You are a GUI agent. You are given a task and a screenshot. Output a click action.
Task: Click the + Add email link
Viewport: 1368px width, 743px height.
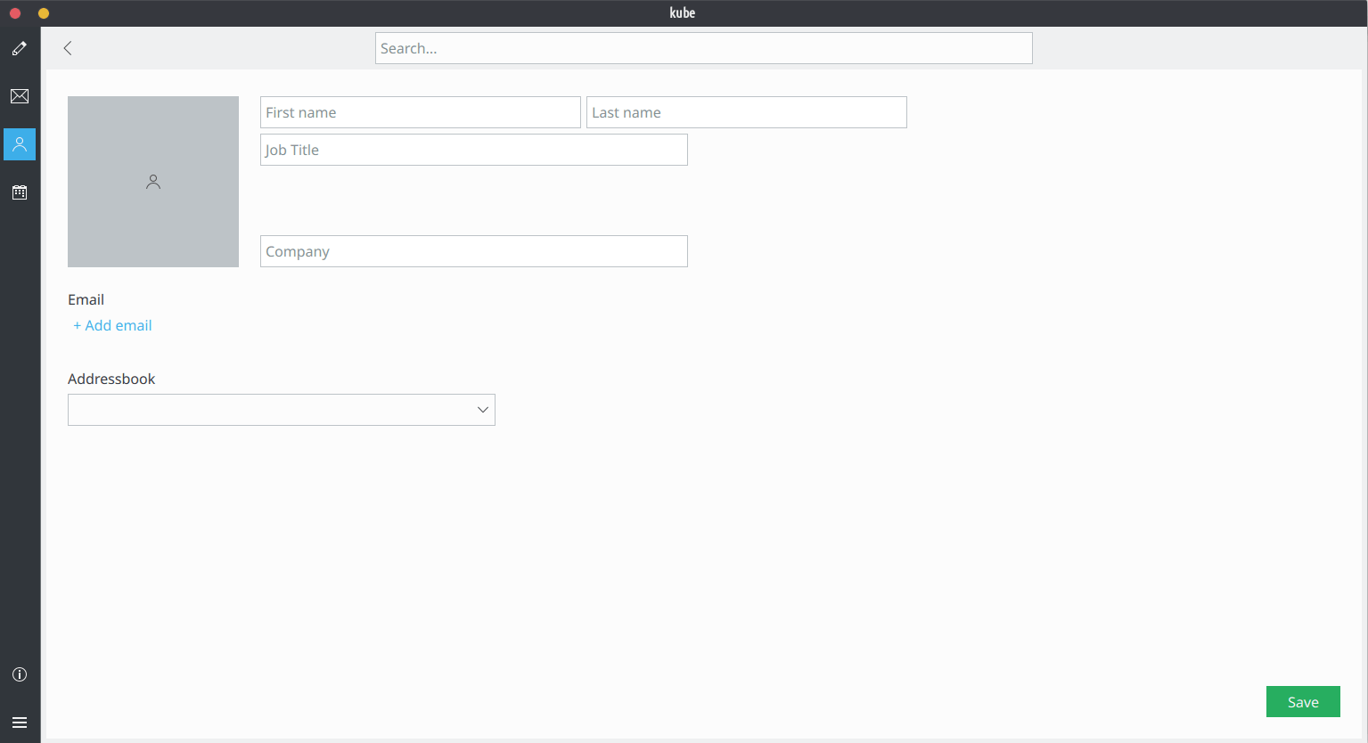[x=112, y=325]
